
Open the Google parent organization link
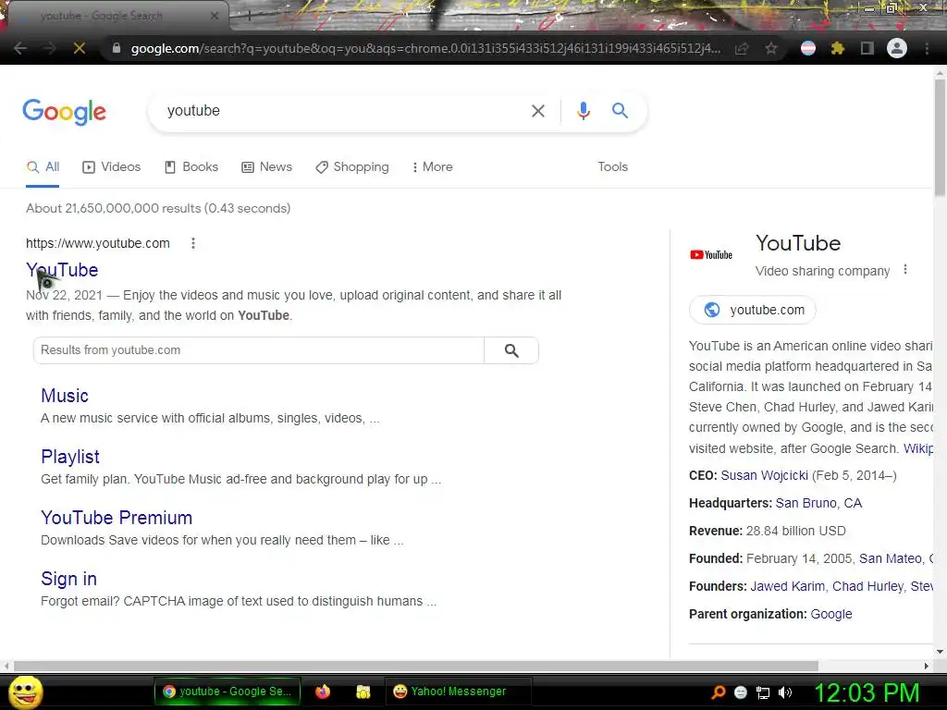831,614
